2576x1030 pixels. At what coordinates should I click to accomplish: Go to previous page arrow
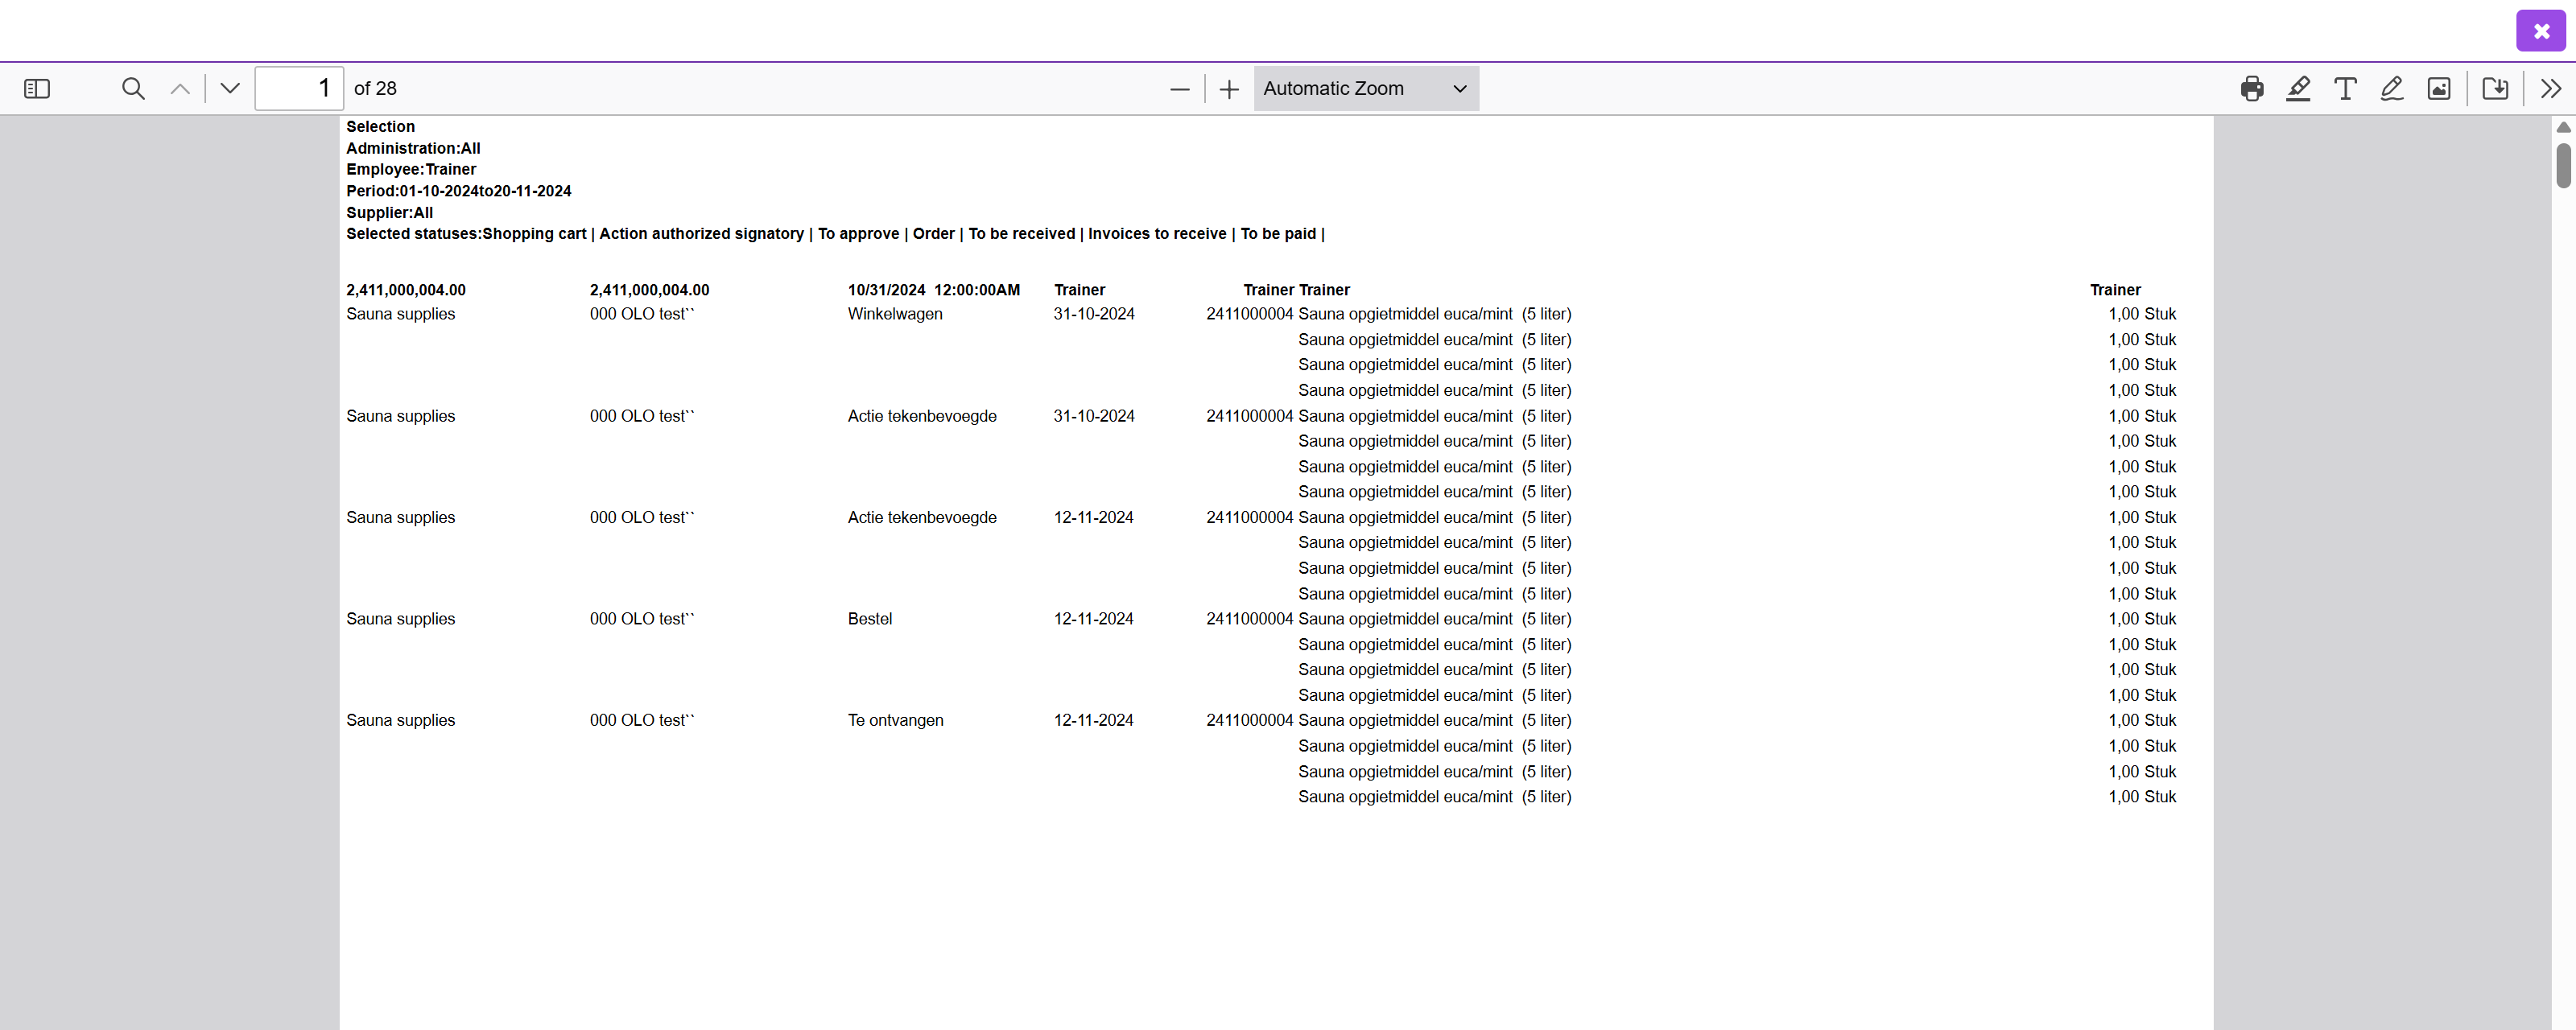click(180, 89)
